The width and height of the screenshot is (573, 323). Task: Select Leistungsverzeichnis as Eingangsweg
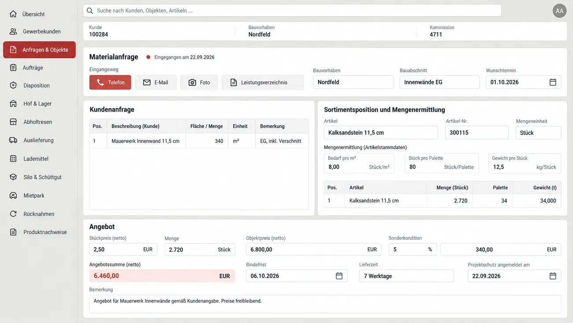coord(263,83)
